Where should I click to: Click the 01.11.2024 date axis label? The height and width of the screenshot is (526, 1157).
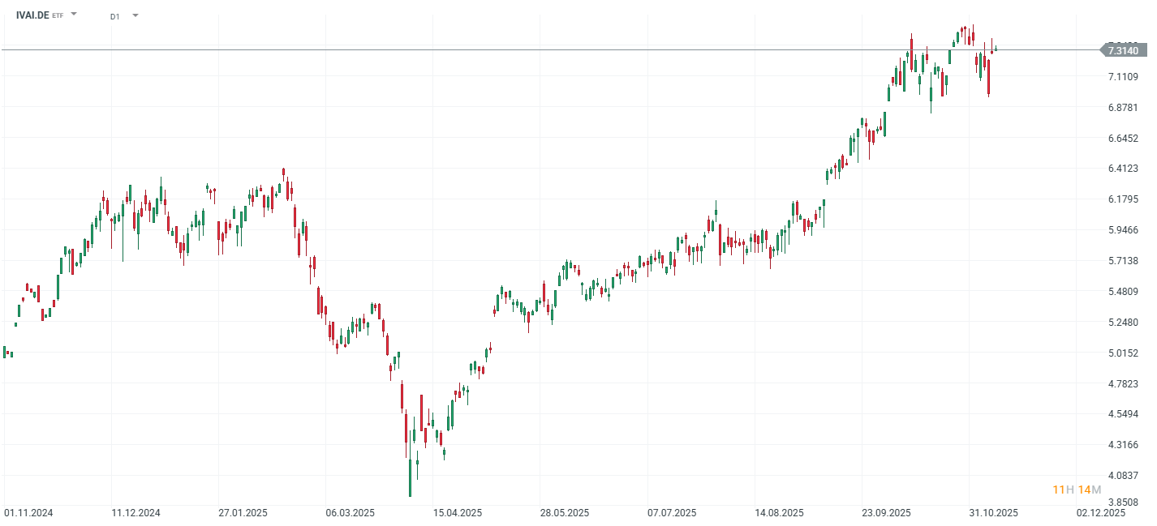28,512
